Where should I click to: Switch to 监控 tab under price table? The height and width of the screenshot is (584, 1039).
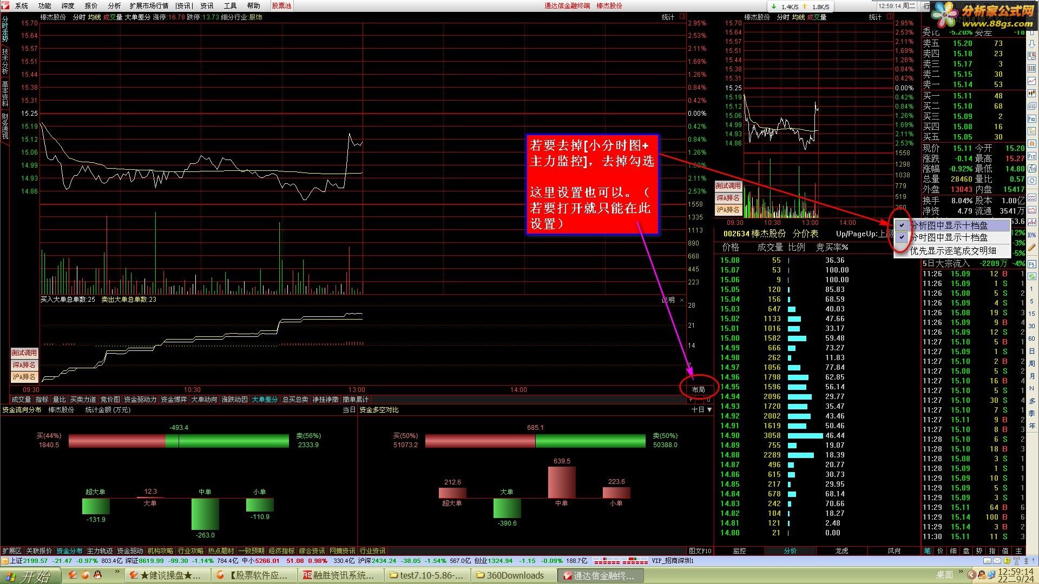(x=739, y=551)
